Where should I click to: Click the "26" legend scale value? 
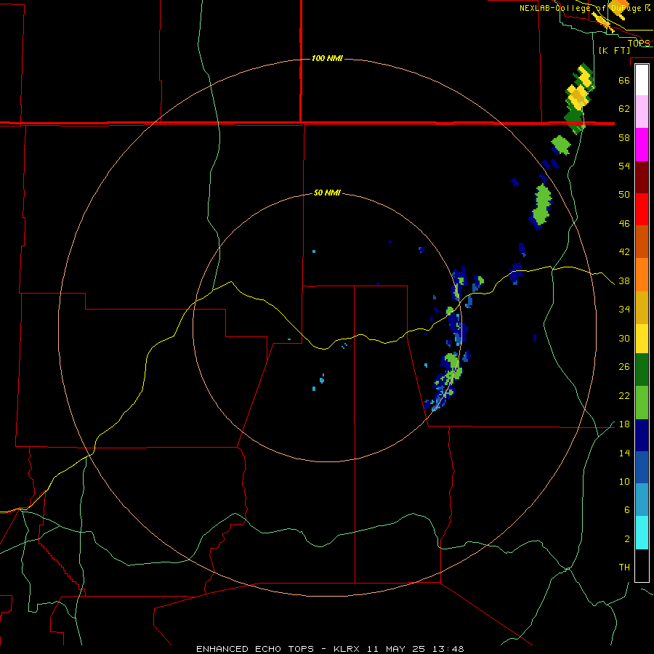coord(624,367)
